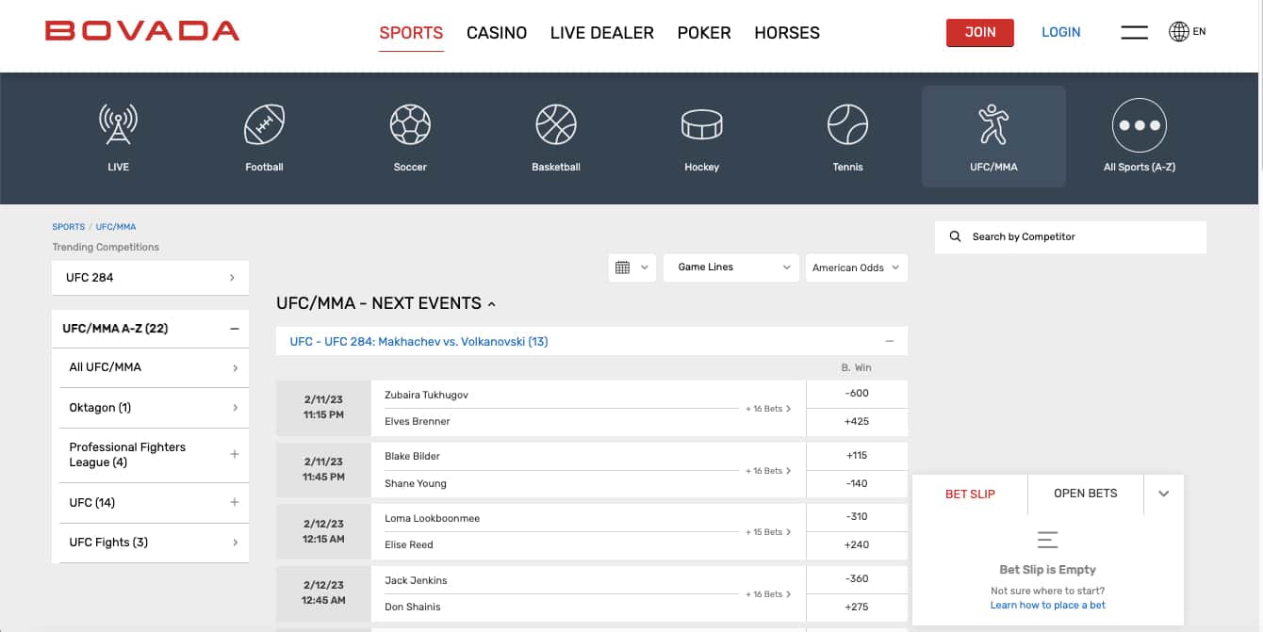Screen dimensions: 1263x632
Task: Select the Basketball sport icon
Action: click(x=556, y=124)
